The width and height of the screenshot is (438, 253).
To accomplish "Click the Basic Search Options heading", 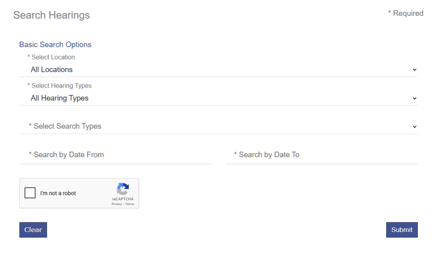I will tap(55, 45).
